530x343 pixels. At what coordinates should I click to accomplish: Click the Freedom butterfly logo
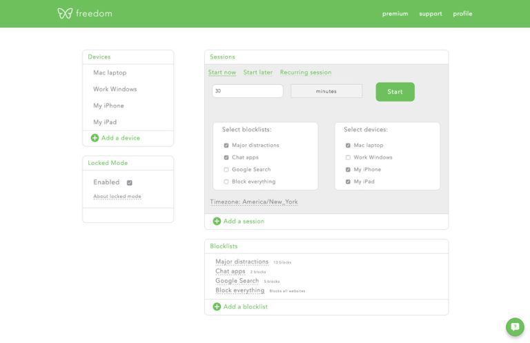click(x=65, y=13)
